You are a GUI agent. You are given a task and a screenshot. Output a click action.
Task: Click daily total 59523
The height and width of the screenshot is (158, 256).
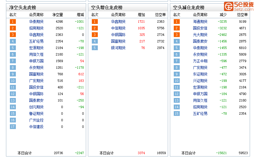pyautogui.click(x=243, y=153)
